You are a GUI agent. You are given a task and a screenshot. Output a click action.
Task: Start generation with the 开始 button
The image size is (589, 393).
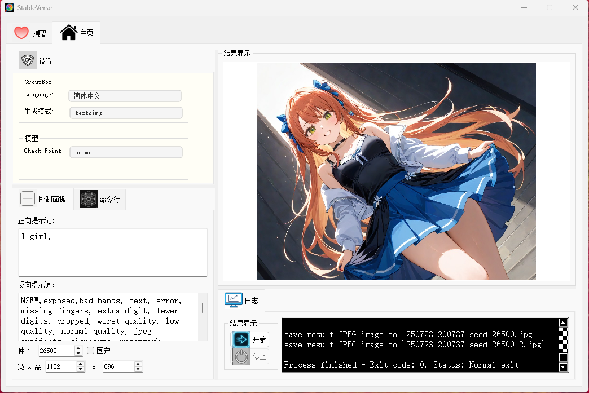250,339
